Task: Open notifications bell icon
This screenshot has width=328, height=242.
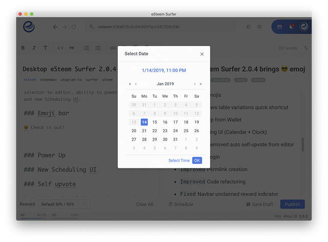Action: click(291, 27)
